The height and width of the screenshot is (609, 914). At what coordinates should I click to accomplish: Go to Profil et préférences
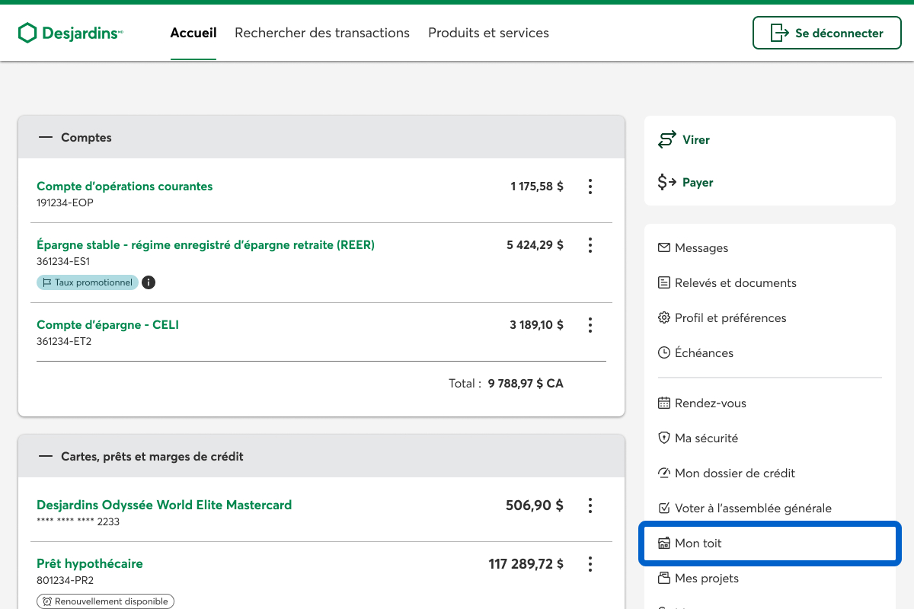point(730,318)
